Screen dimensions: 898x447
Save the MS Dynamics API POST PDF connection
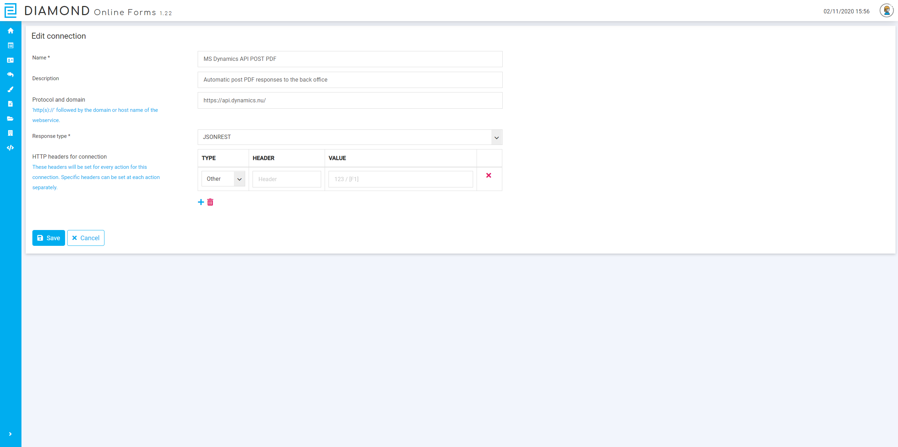(x=48, y=238)
